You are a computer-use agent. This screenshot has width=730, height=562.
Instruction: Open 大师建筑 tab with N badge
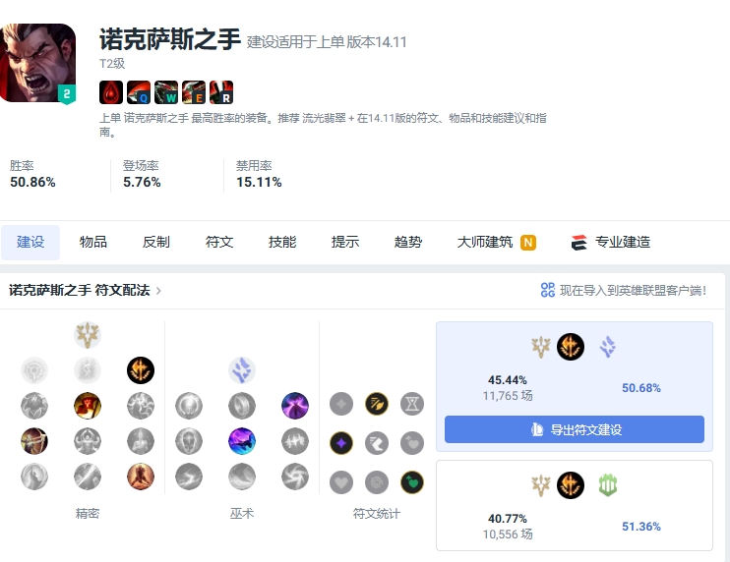click(496, 242)
